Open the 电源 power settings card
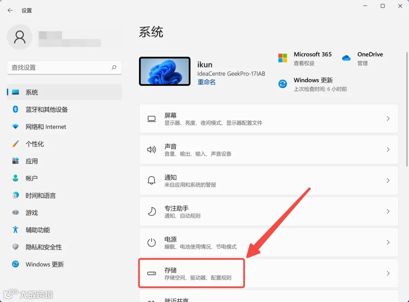The width and height of the screenshot is (409, 302). pyautogui.click(x=269, y=242)
